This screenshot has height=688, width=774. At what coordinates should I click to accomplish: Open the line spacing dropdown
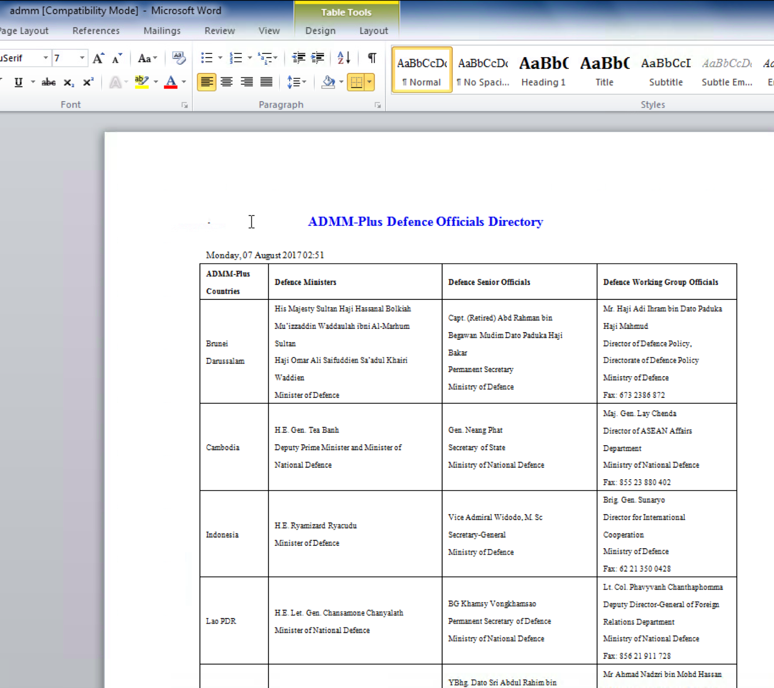(x=296, y=82)
